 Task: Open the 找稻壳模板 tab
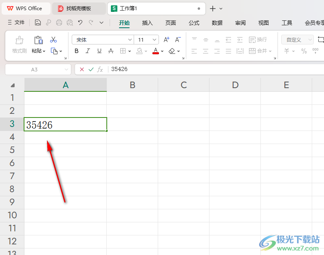click(x=79, y=9)
